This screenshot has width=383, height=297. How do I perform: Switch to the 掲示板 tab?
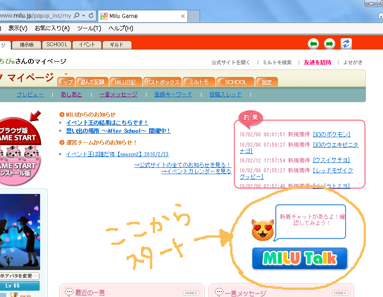coord(27,45)
